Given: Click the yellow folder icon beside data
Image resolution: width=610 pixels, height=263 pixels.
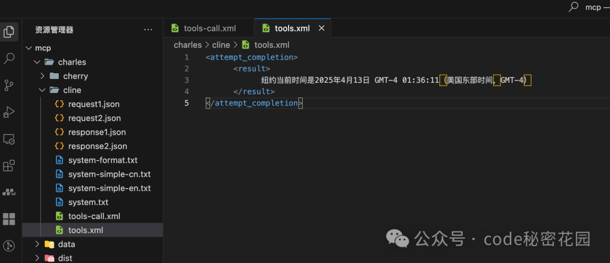Looking at the screenshot, I should pos(49,244).
